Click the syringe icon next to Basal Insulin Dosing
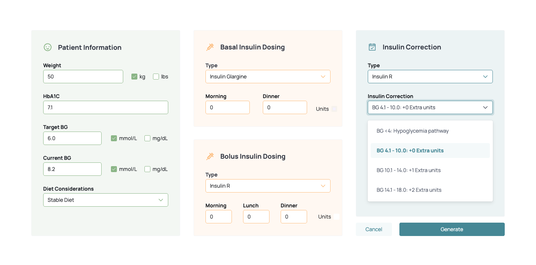This screenshot has height=265, width=536. pos(210,47)
